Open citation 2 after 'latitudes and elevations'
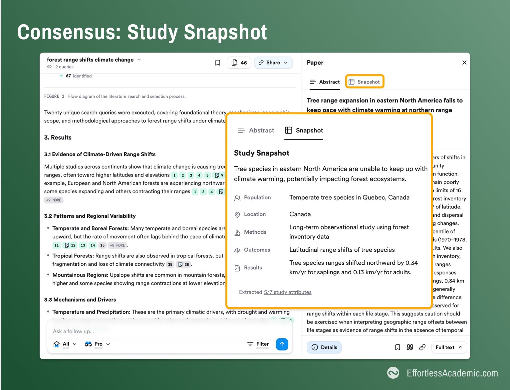The image size is (510, 390). coord(183,175)
